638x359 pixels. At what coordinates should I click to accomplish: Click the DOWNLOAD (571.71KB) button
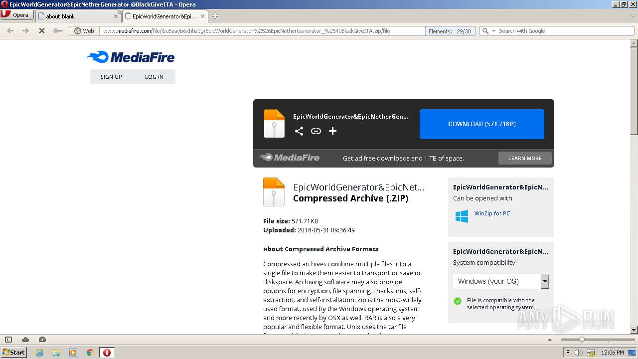coord(482,124)
